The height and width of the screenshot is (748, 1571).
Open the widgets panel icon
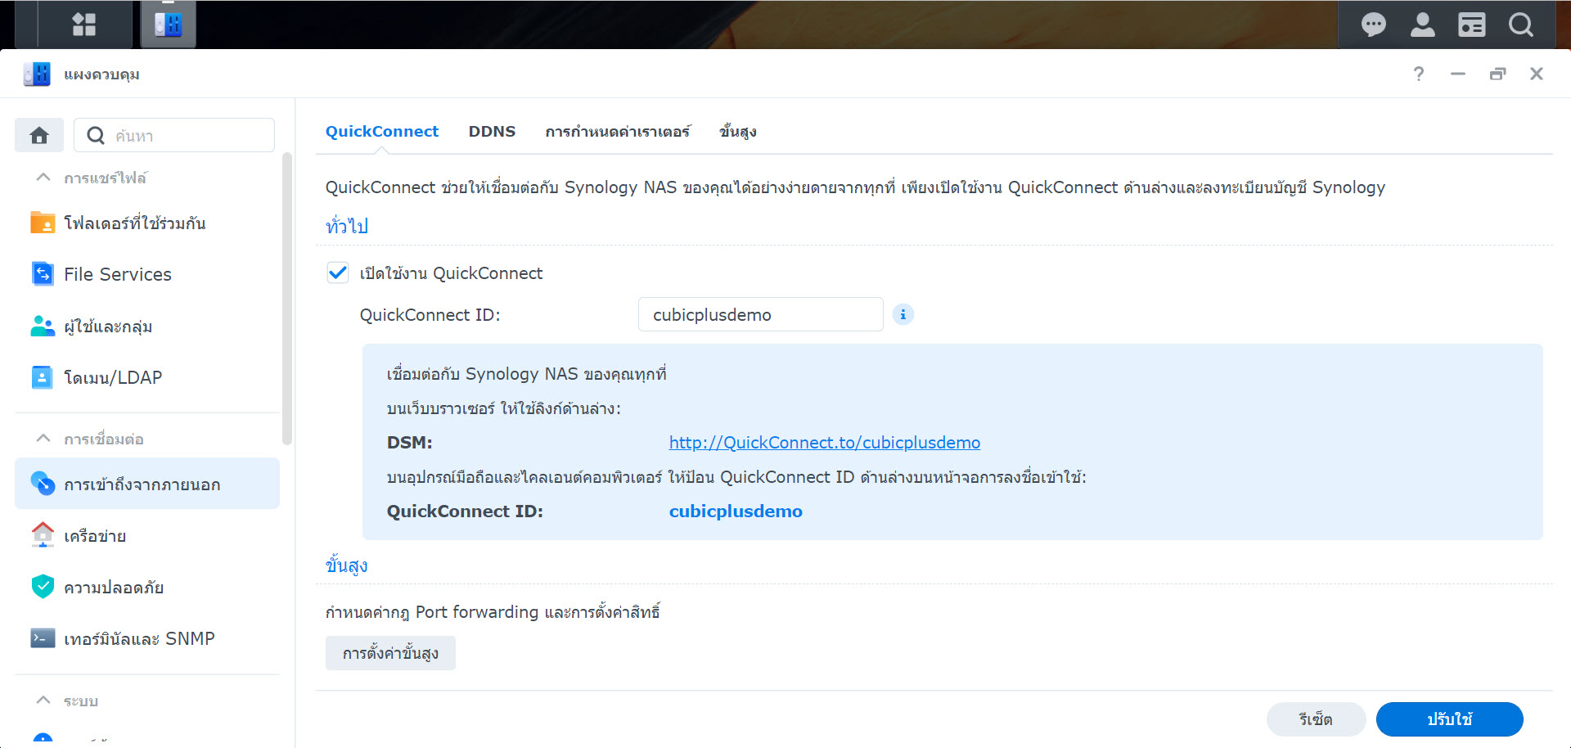(x=1471, y=24)
